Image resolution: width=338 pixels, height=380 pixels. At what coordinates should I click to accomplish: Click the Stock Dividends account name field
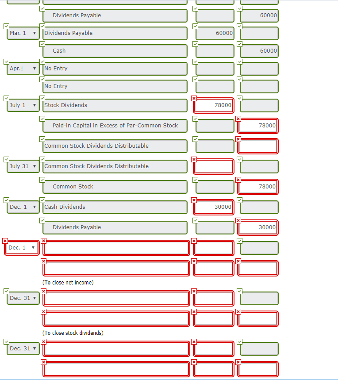[114, 105]
